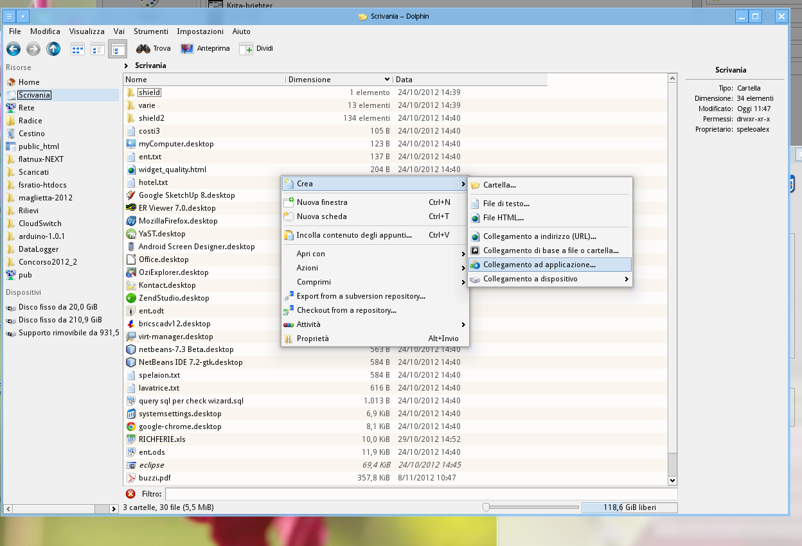Open the Impostazioni menu
Viewport: 802px width, 546px height.
tap(200, 31)
